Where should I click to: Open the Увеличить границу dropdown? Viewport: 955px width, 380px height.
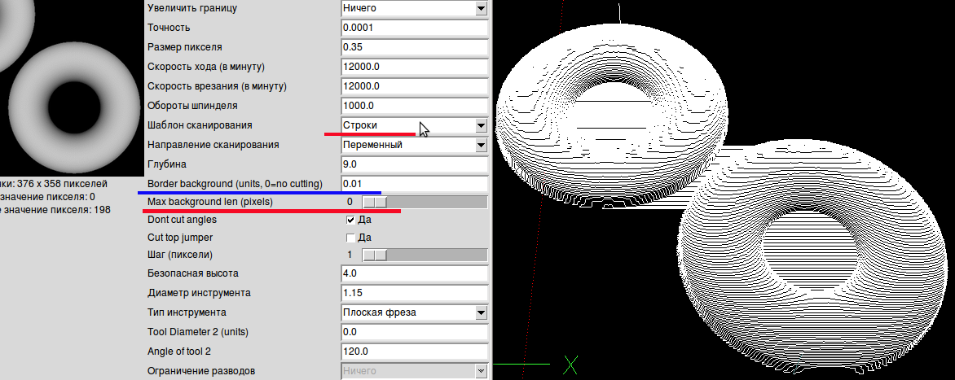(415, 8)
